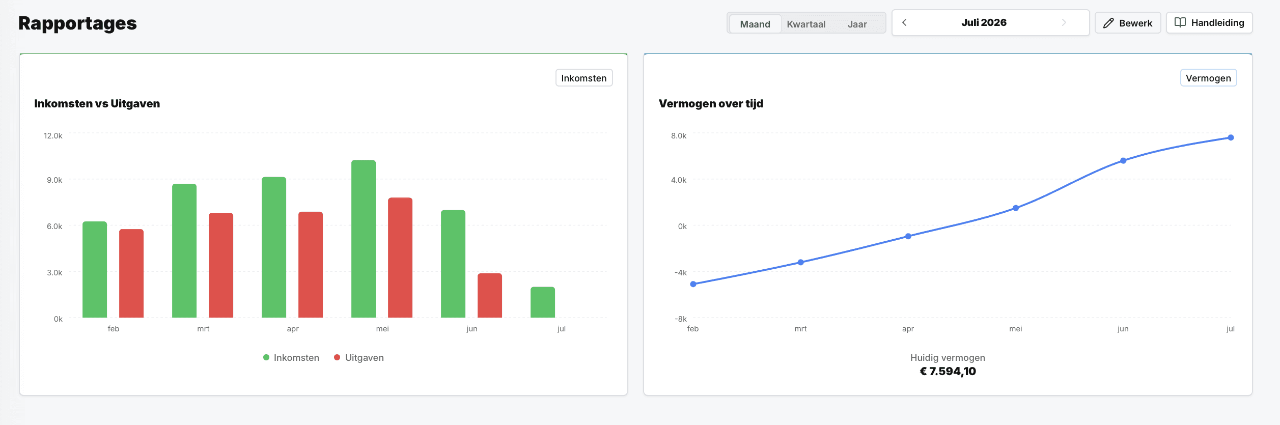Click the red Uitgaven legend dot
The image size is (1280, 425).
tap(337, 357)
